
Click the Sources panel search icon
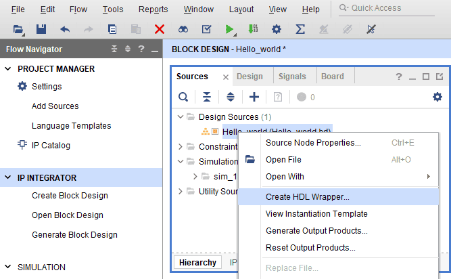click(x=183, y=97)
